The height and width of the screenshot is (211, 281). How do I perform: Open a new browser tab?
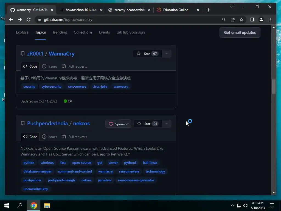(x=208, y=10)
